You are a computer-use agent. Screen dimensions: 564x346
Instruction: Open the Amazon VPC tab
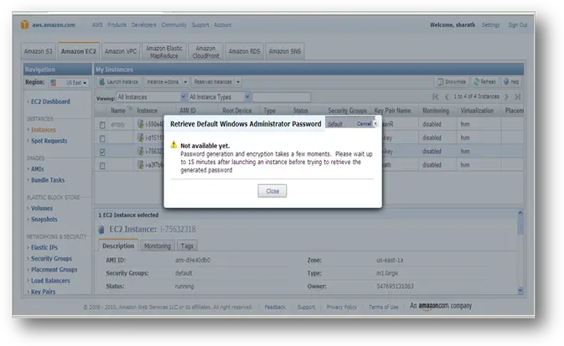(x=121, y=51)
